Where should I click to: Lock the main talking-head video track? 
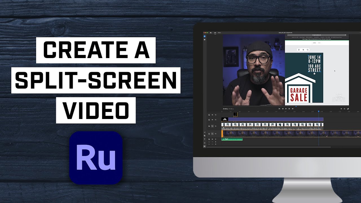pos(209,134)
